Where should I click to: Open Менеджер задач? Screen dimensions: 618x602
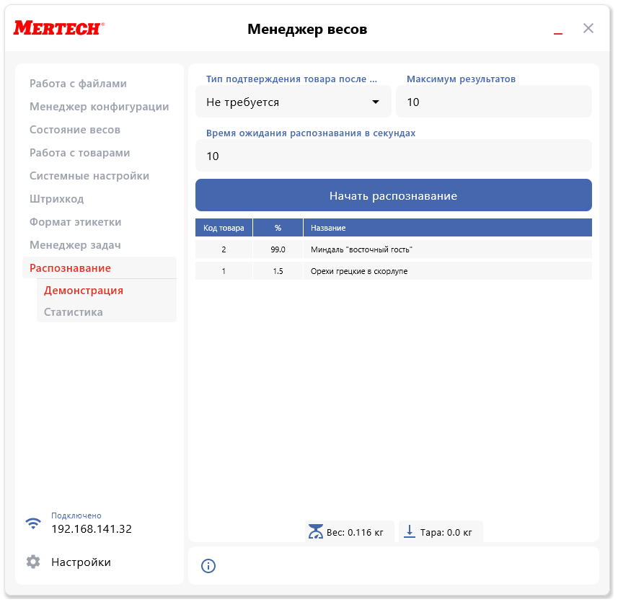coord(75,245)
